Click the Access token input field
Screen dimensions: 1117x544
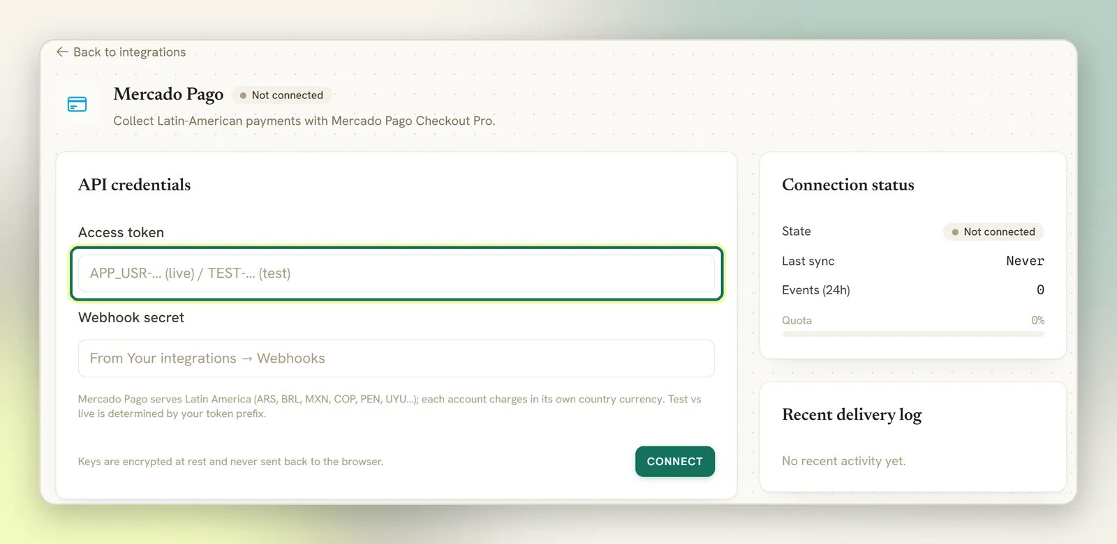[397, 273]
